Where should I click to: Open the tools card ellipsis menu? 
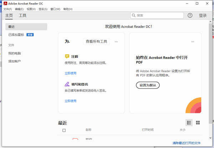116,42
